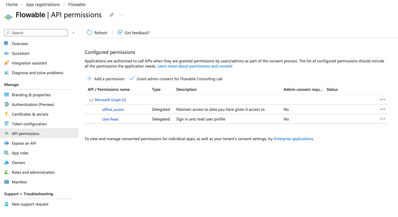The image size is (398, 217).
Task: Click the sidebar Search input field
Action: click(38, 33)
